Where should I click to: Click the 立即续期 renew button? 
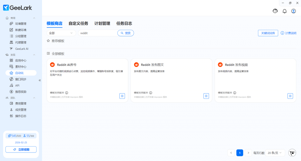click(x=21, y=150)
